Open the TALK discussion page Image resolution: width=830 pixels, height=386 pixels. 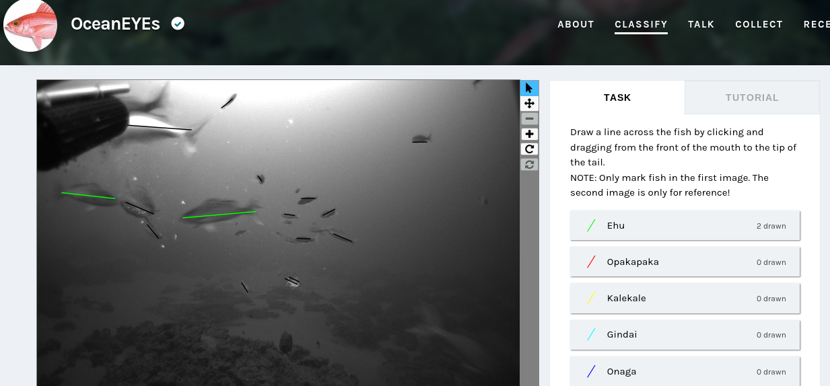(x=701, y=24)
